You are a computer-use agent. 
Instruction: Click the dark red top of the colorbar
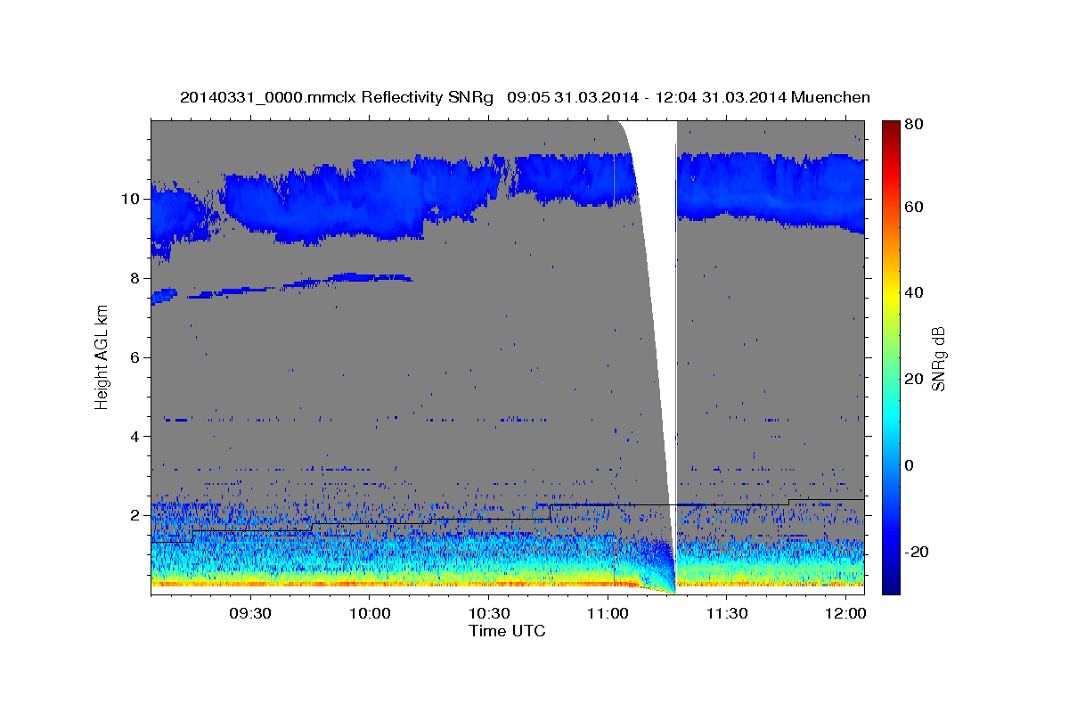click(x=890, y=127)
